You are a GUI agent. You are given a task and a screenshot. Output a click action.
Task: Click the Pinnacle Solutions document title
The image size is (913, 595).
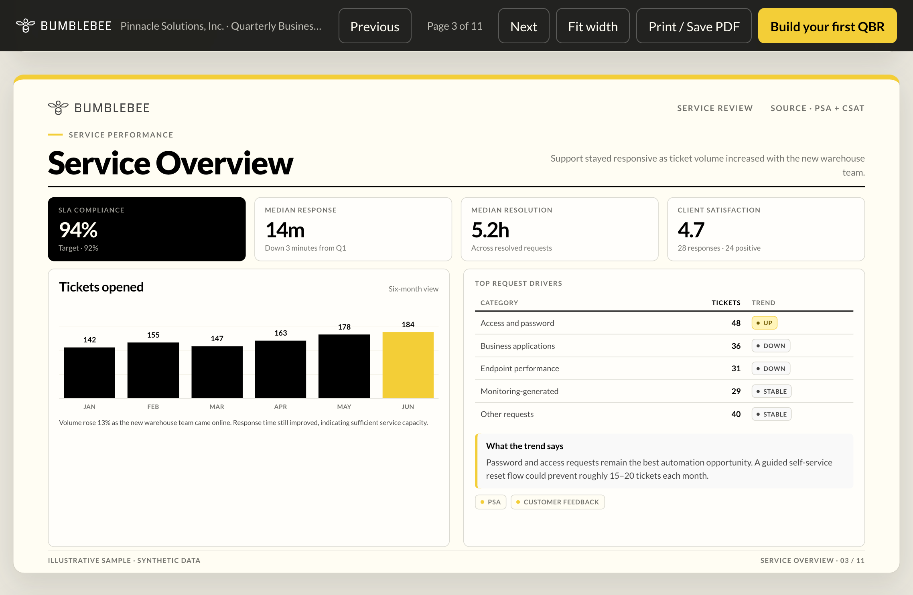(221, 26)
